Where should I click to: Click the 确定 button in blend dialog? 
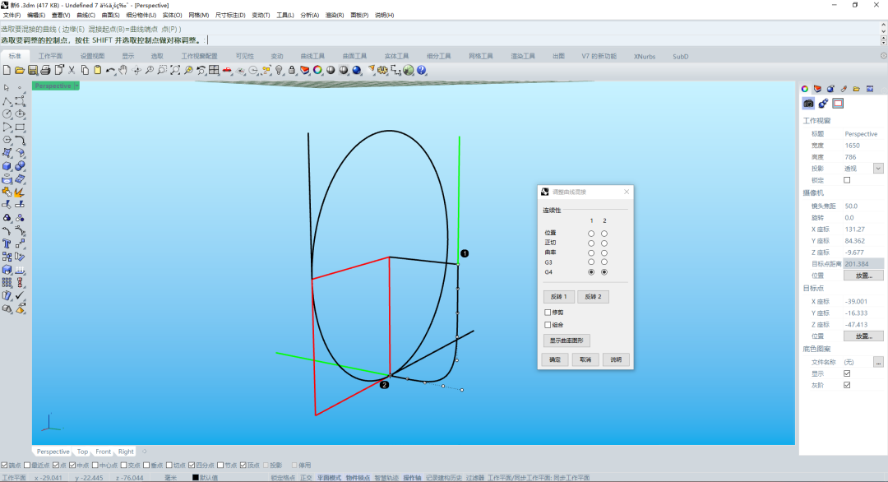coord(555,359)
